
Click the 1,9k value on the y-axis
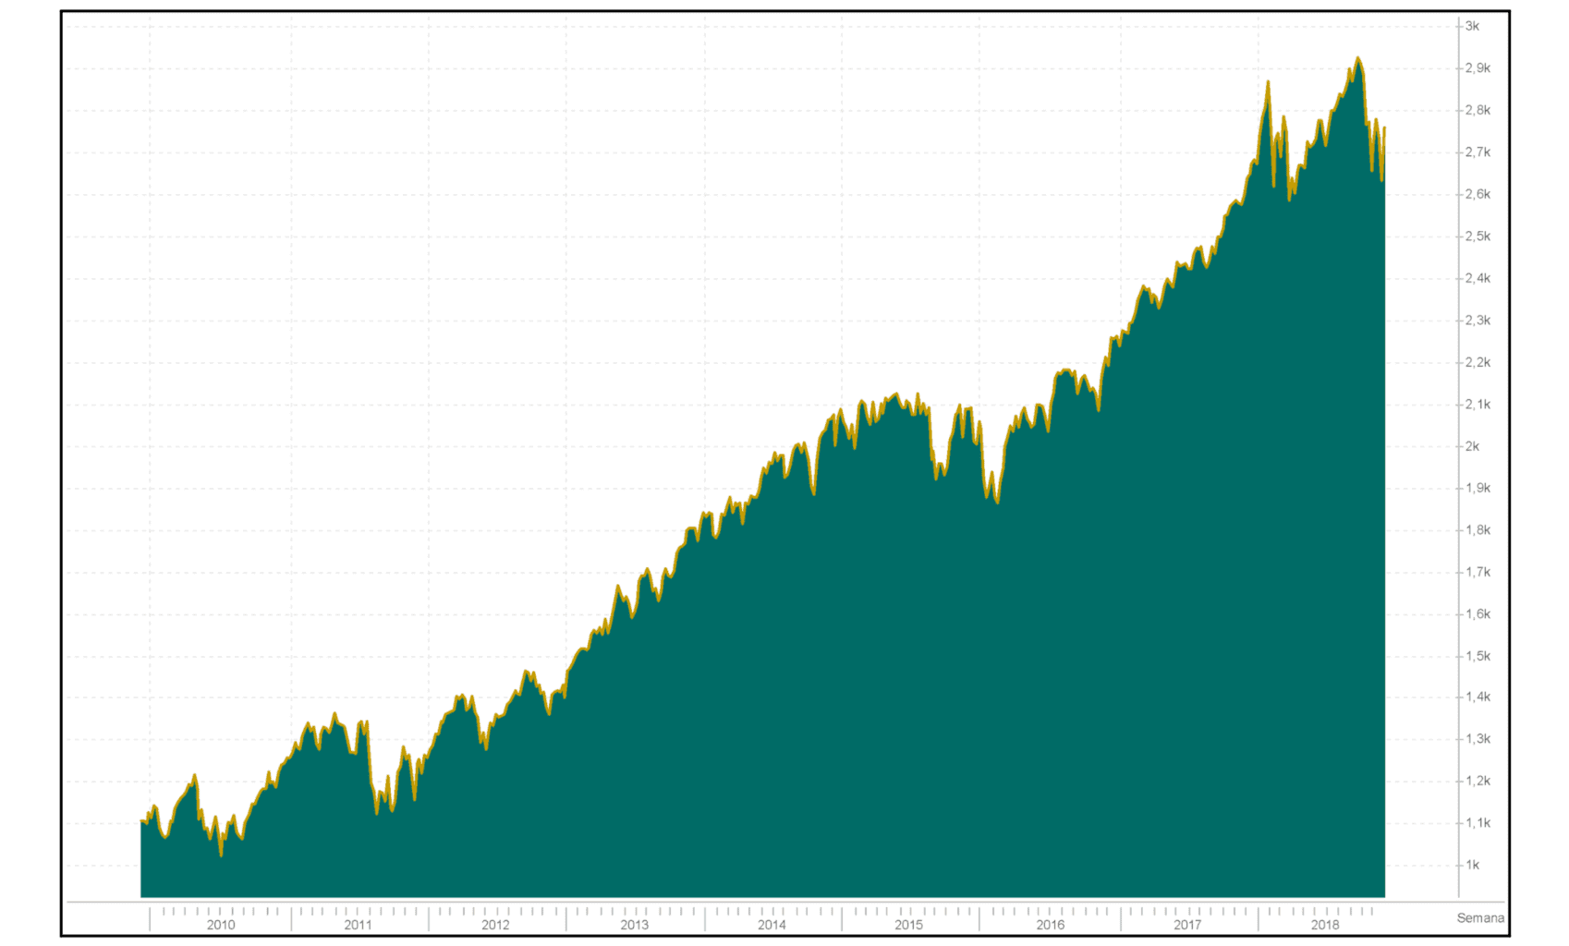(x=1478, y=488)
